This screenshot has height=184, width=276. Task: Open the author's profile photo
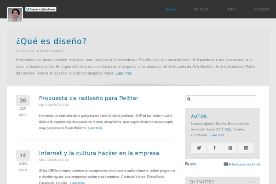click(x=15, y=15)
